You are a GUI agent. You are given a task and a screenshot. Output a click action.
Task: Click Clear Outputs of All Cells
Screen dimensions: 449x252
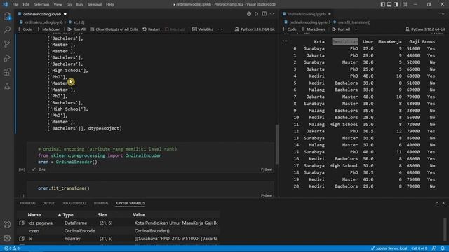click(x=114, y=29)
